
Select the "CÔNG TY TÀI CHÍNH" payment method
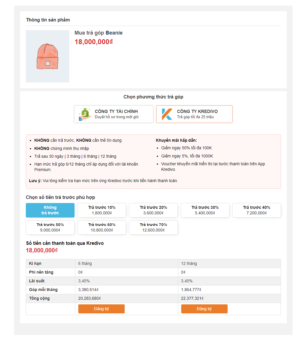click(x=114, y=114)
